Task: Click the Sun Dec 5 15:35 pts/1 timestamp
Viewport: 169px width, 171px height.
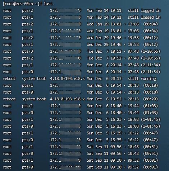Action: pos(104,133)
